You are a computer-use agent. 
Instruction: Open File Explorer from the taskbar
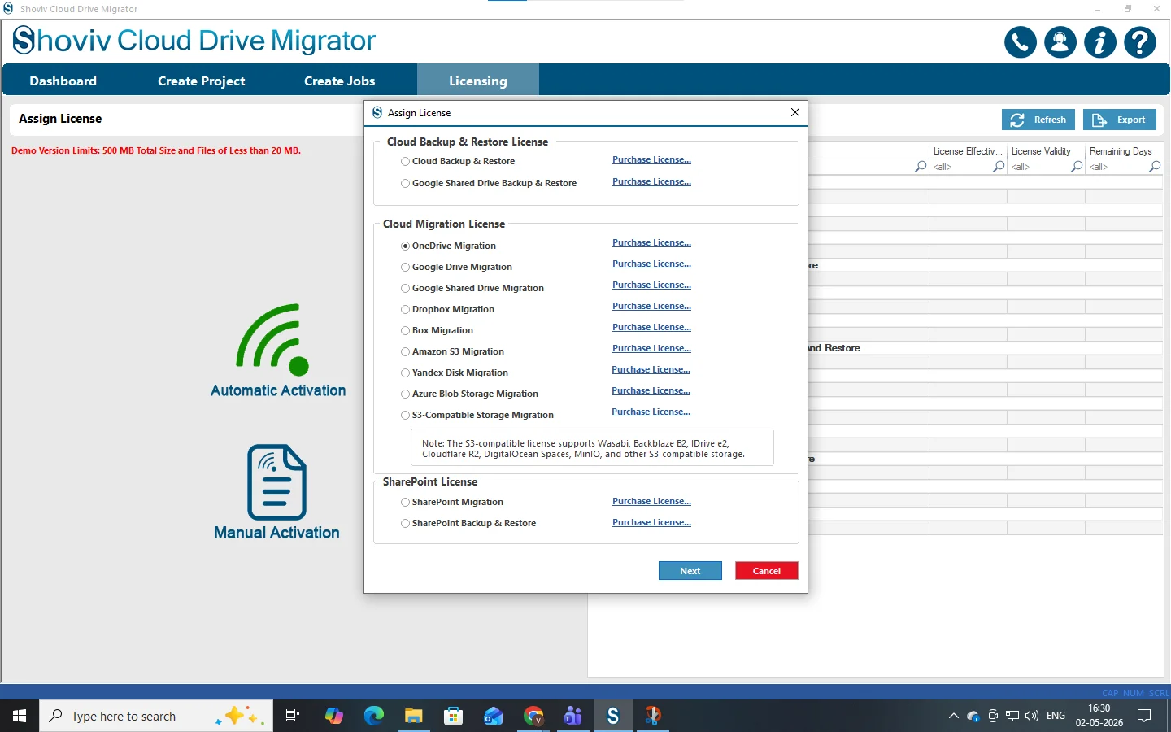click(x=414, y=716)
